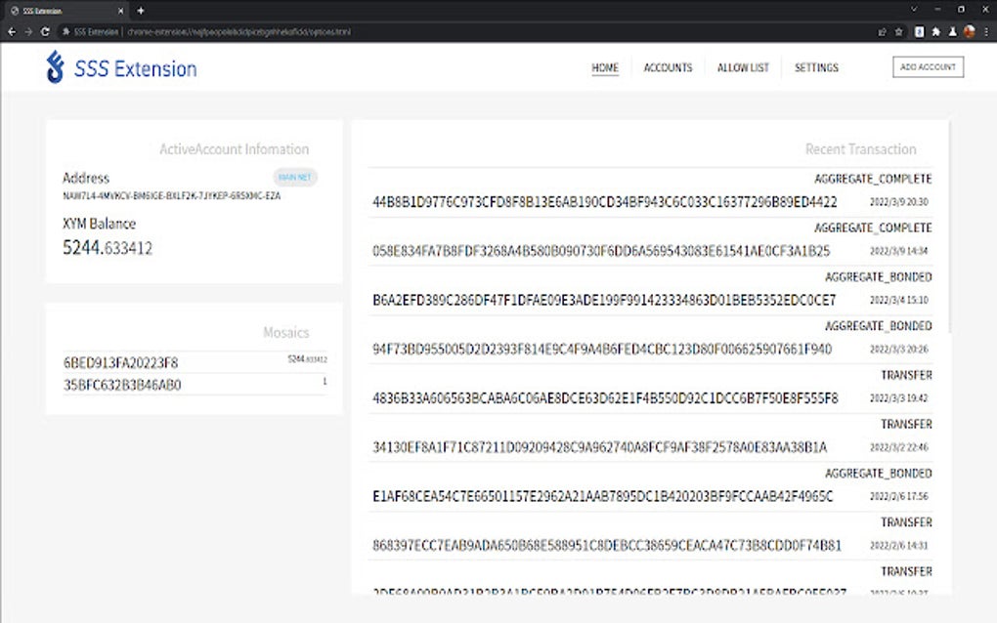The height and width of the screenshot is (623, 997).
Task: Click the forward navigation arrow
Action: click(x=26, y=30)
